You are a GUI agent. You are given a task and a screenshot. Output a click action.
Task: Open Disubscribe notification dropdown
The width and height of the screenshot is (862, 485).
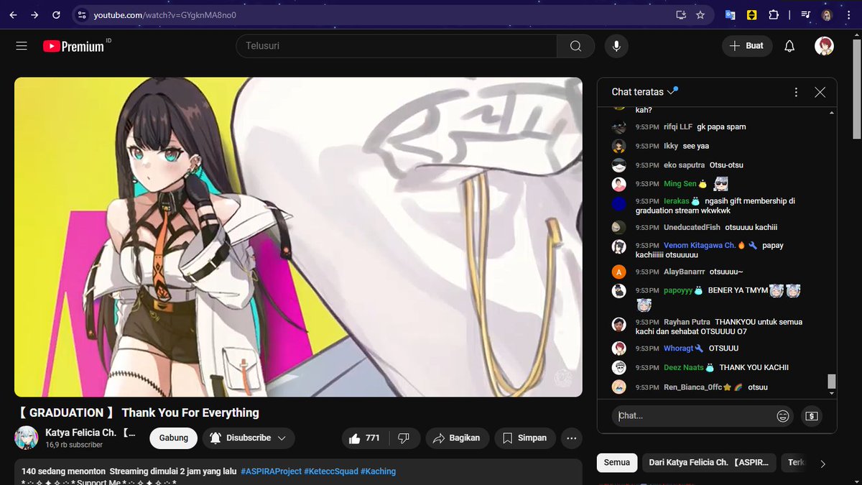pos(249,438)
